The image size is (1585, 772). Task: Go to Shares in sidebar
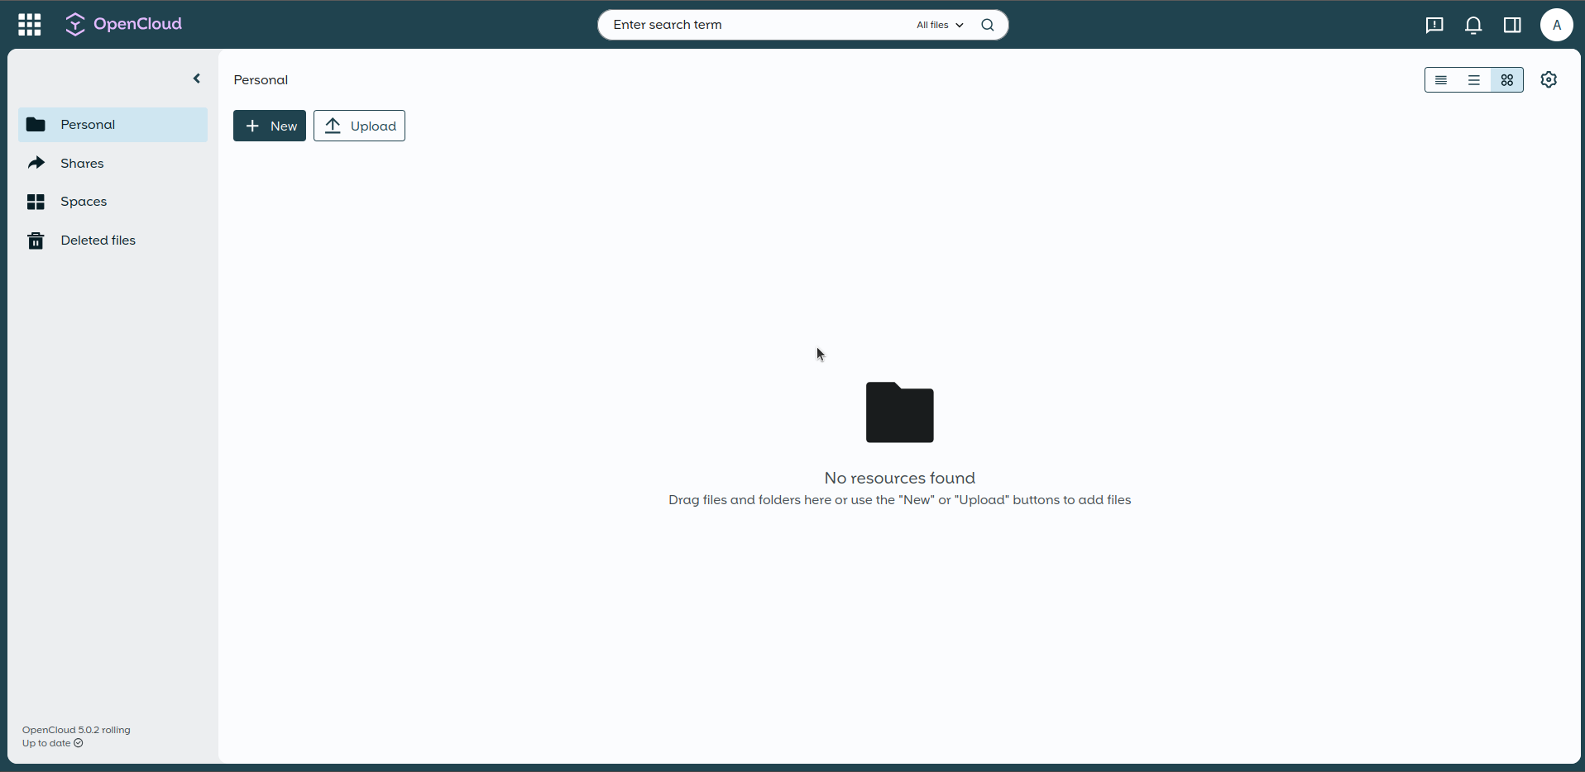point(82,164)
